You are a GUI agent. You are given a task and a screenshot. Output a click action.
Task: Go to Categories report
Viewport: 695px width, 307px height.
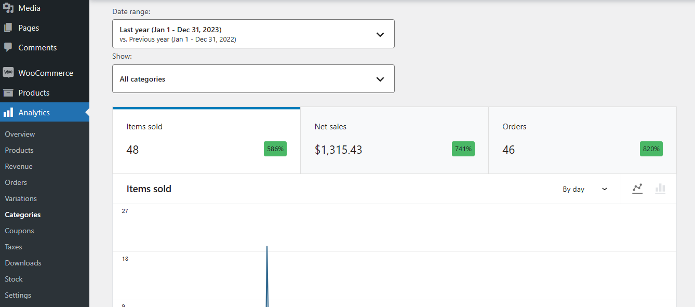point(23,215)
